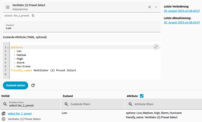Open the select.fan_2_preset entity link in table

tap(20, 113)
